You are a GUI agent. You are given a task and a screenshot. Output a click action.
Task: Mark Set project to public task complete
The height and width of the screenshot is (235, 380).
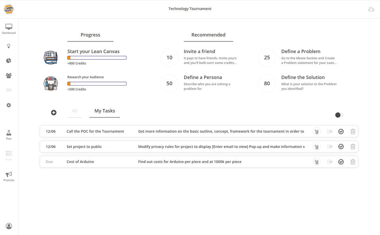point(341,147)
